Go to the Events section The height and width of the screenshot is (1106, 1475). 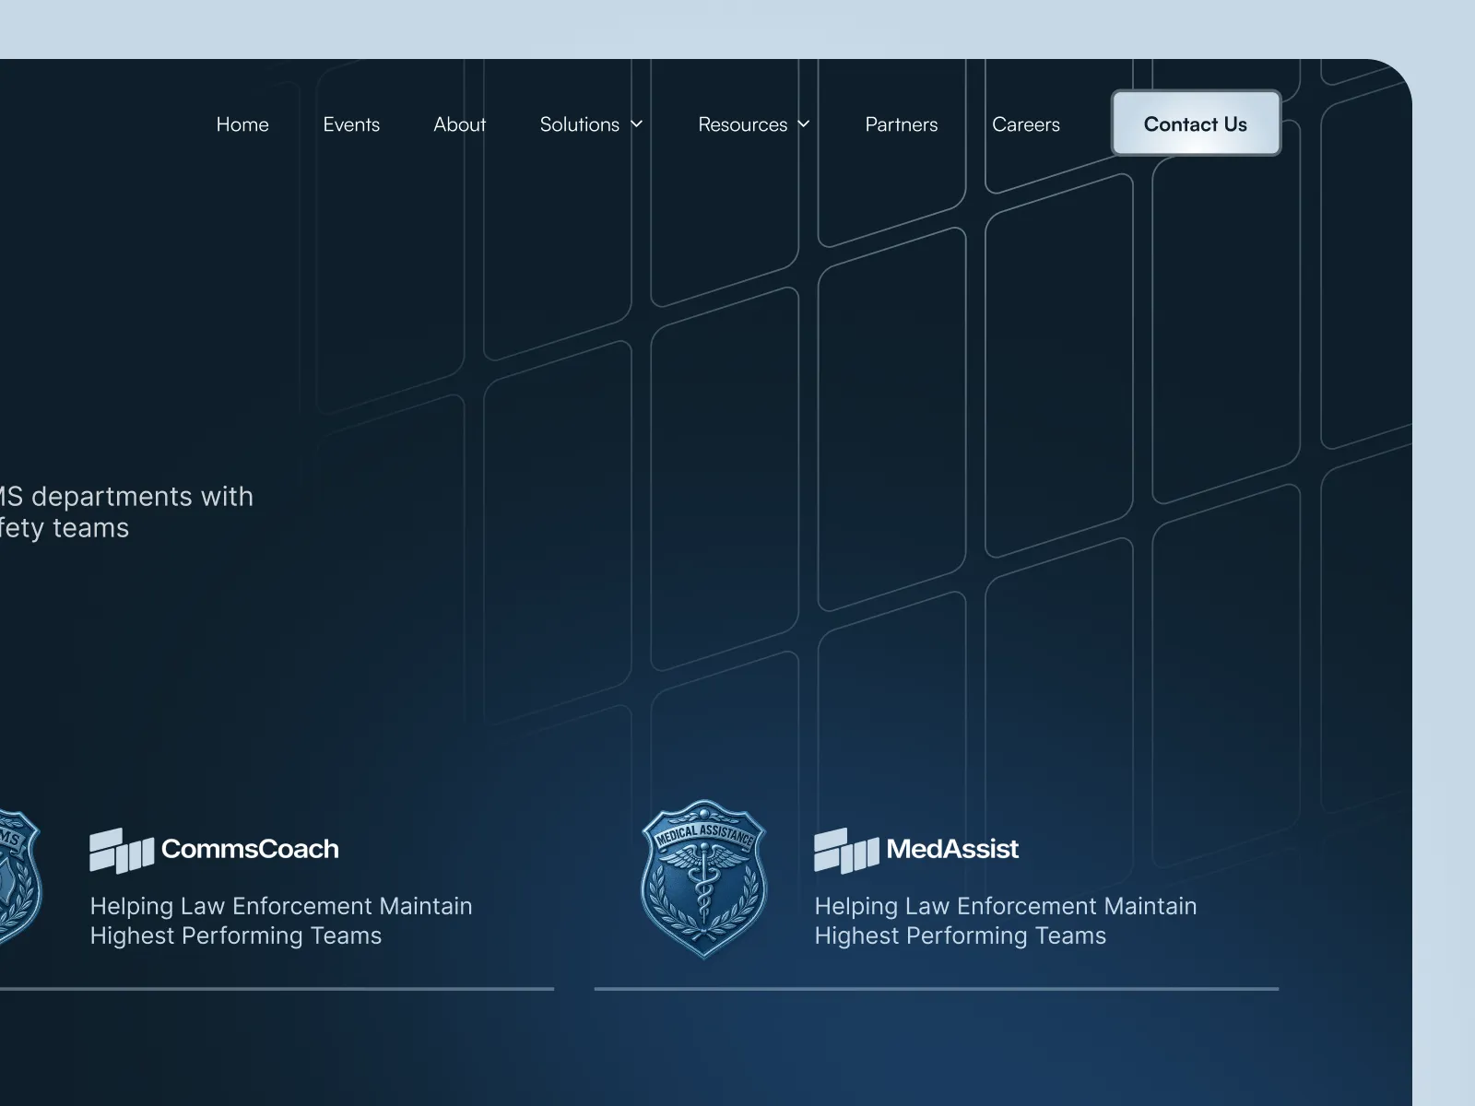[351, 124]
